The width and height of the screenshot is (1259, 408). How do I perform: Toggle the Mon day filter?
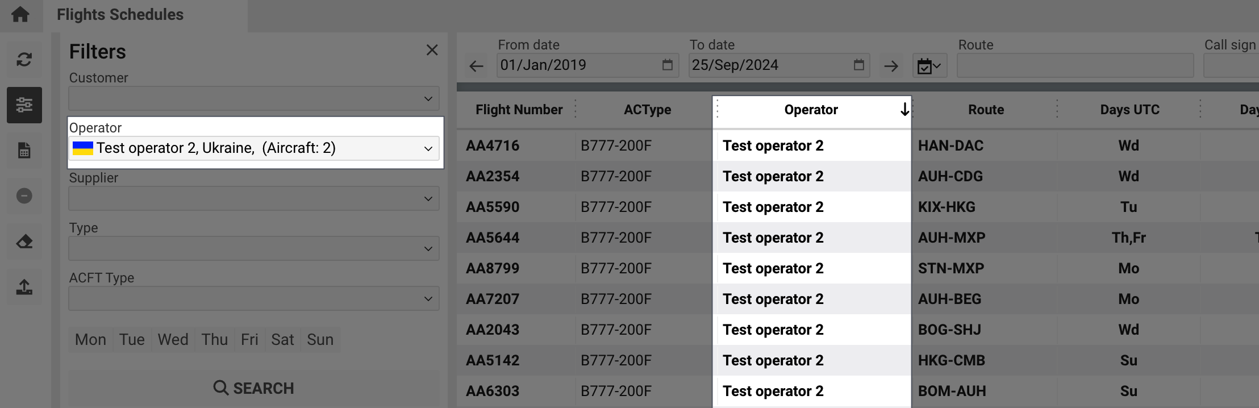tap(90, 340)
